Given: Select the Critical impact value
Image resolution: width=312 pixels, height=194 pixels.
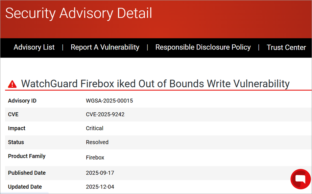Looking at the screenshot, I should pos(94,128).
